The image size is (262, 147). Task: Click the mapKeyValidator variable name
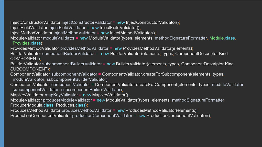[x=61, y=95]
